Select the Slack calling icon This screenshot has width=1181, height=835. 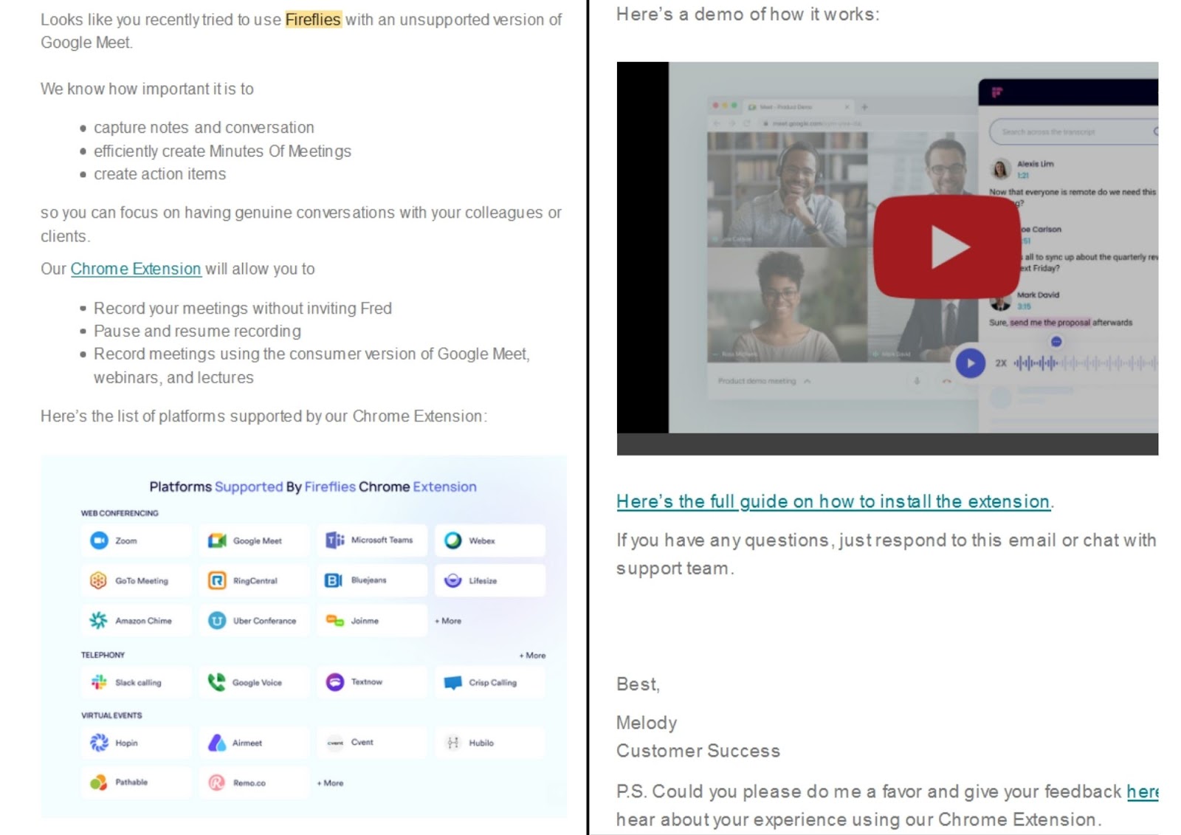pyautogui.click(x=99, y=682)
